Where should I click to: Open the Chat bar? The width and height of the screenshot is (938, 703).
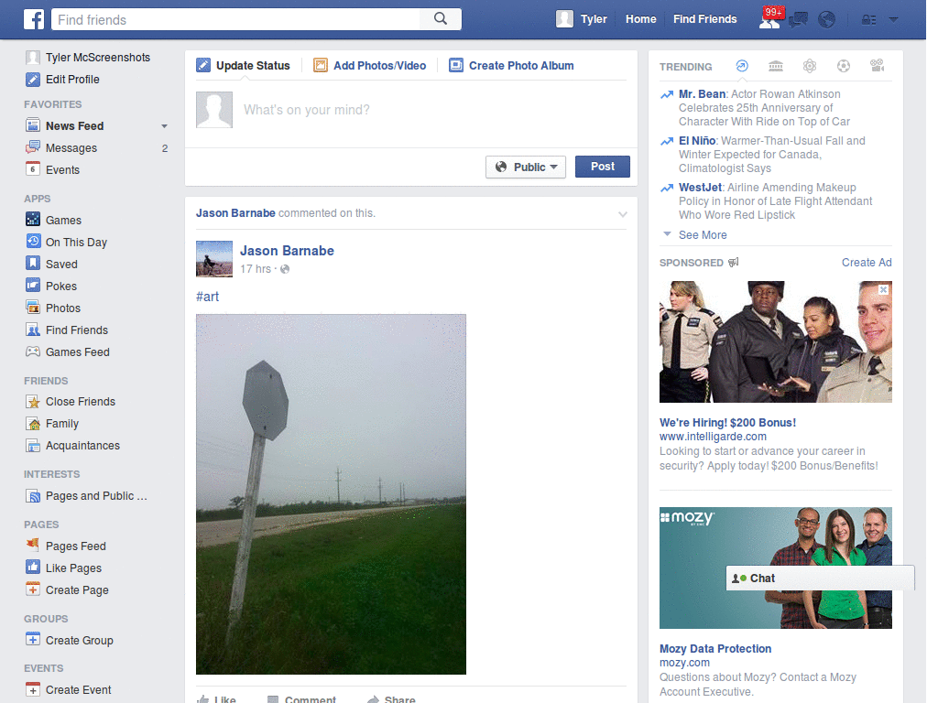pos(820,579)
